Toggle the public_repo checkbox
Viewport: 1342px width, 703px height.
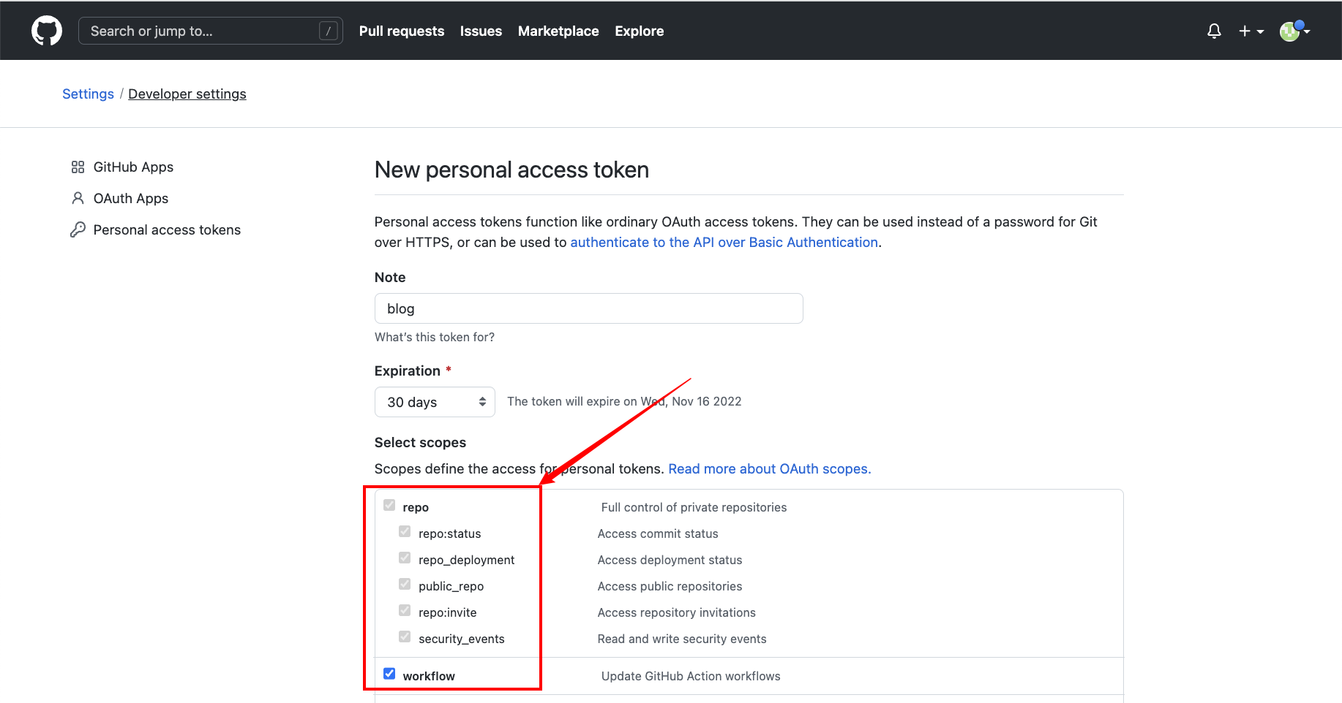click(x=405, y=584)
